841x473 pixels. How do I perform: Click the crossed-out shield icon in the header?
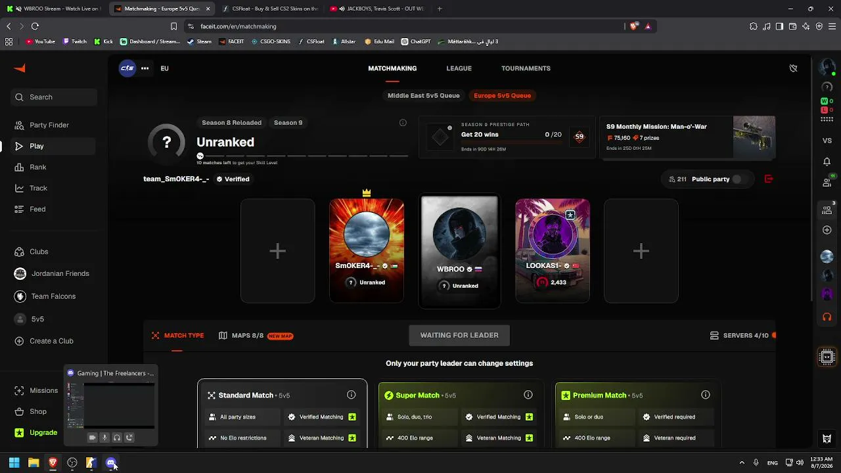pyautogui.click(x=793, y=68)
